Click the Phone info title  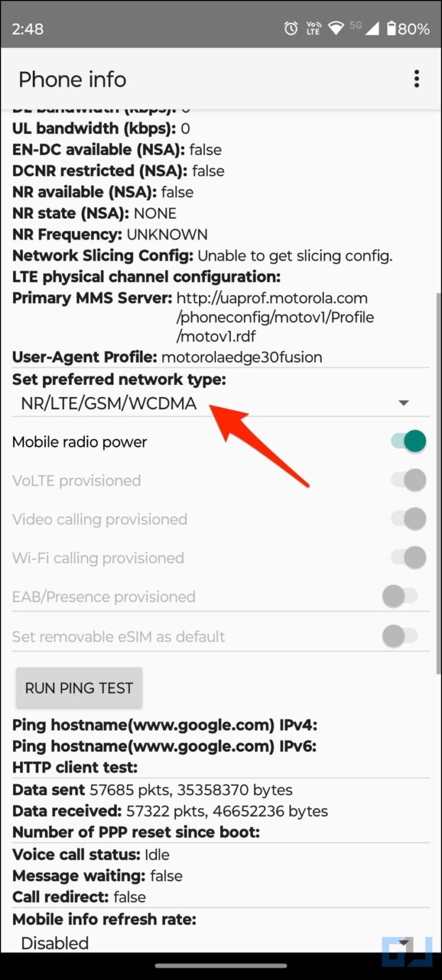[x=72, y=79]
